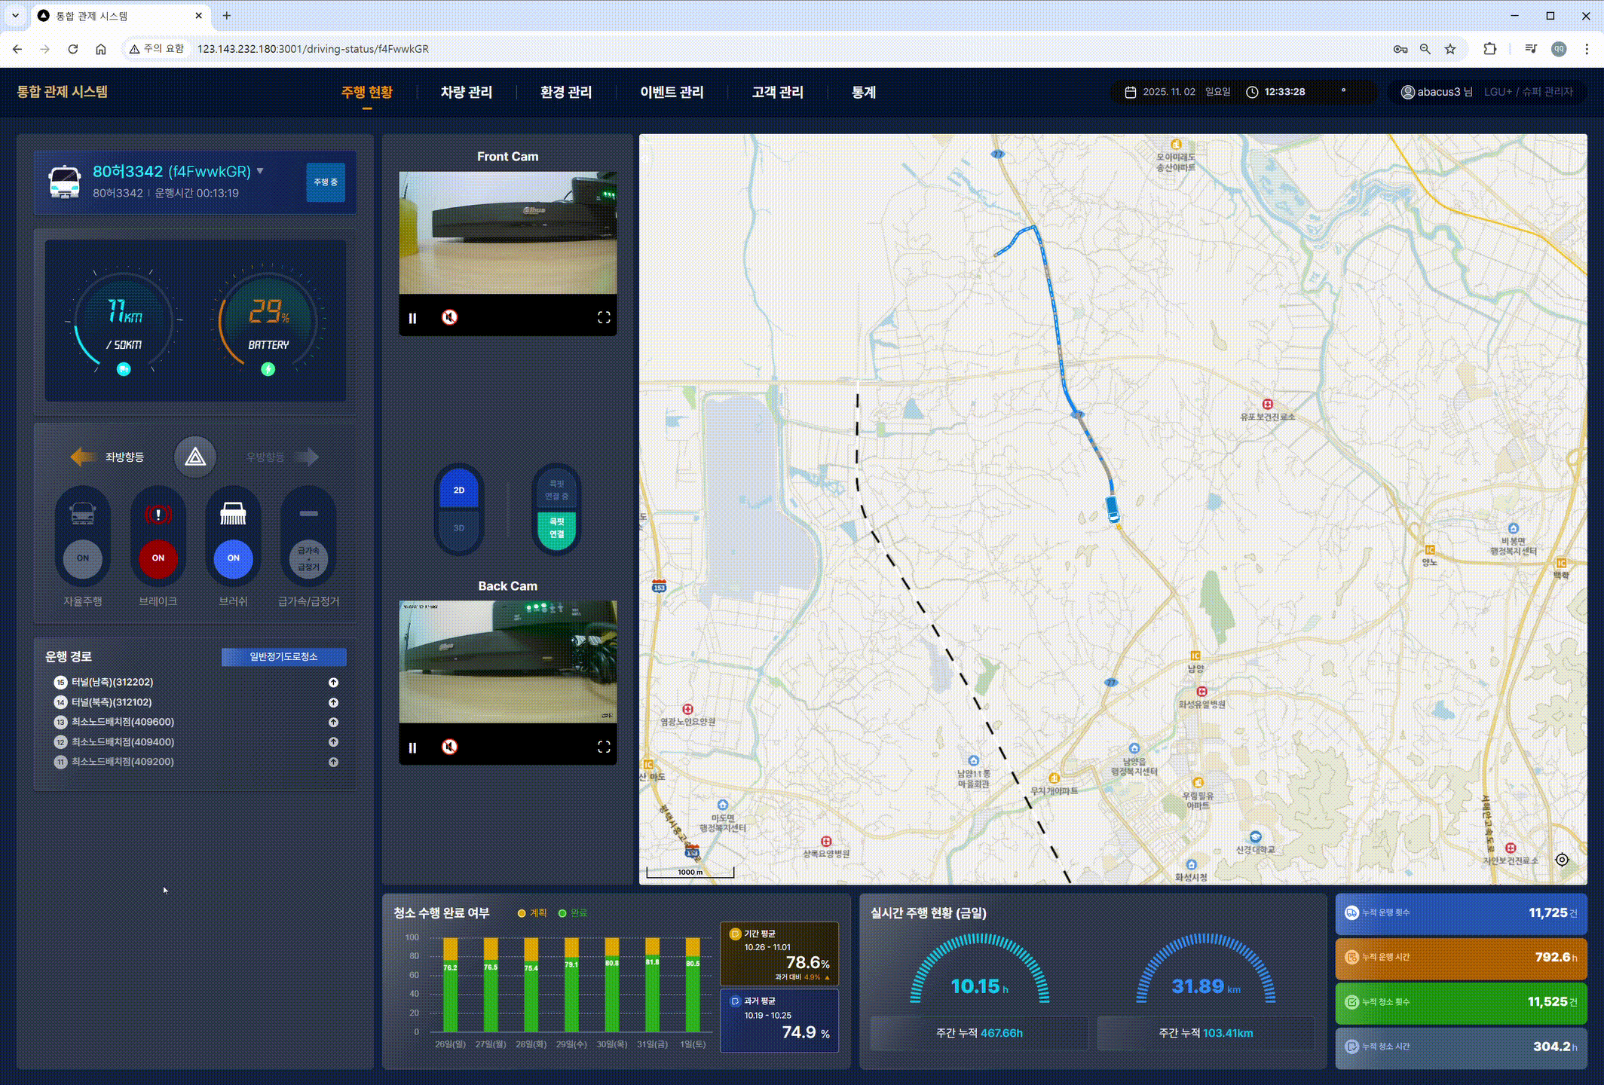Click the 일반정기도로청소 button
Image resolution: width=1604 pixels, height=1085 pixels.
click(x=283, y=657)
